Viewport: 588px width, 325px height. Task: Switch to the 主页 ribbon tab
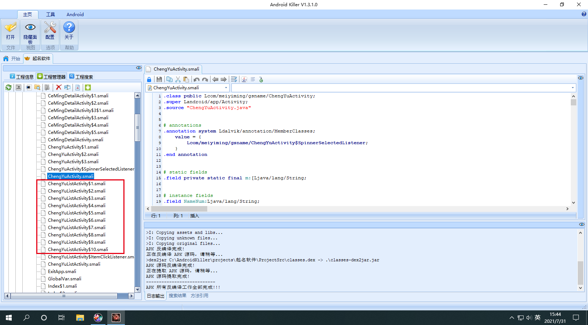[27, 14]
